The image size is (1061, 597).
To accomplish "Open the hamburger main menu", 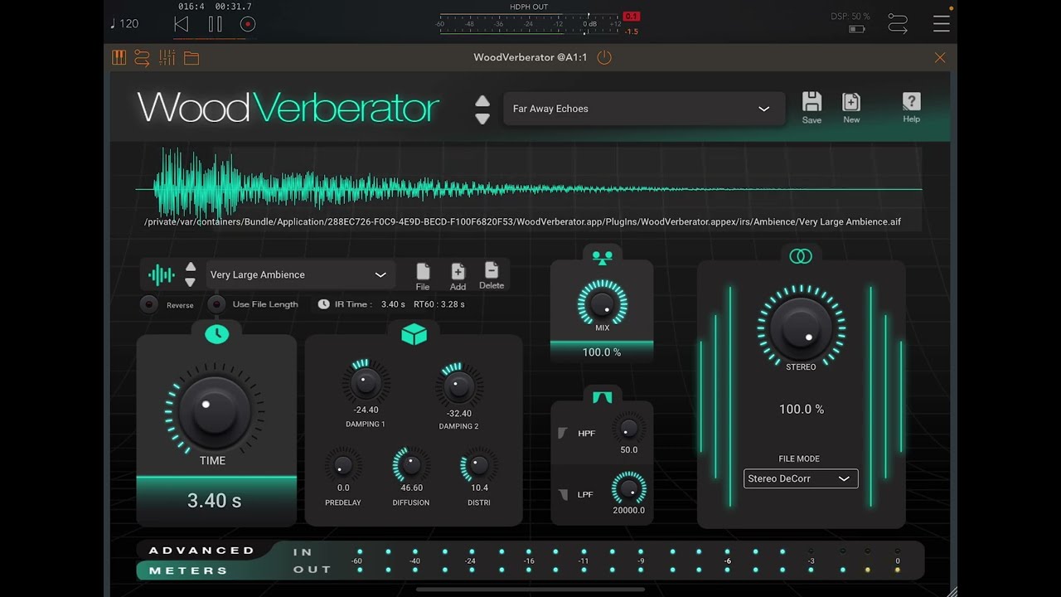I will click(942, 23).
